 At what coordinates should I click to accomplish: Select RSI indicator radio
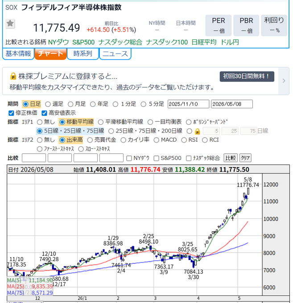[x=184, y=140]
